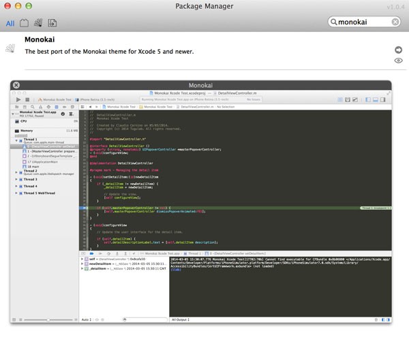
Task: Open iPhone Retina device selector in preview
Action: (95, 99)
